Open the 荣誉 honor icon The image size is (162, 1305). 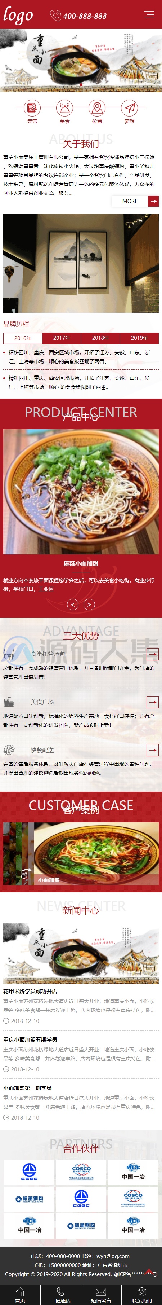(32, 108)
